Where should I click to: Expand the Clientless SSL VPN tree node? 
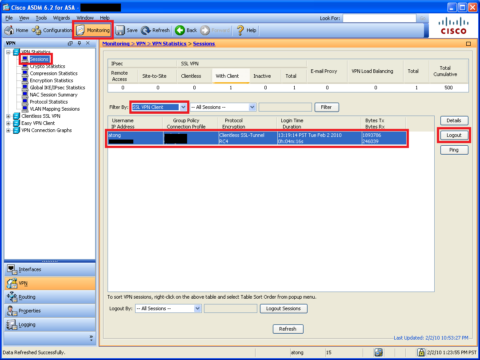8,116
